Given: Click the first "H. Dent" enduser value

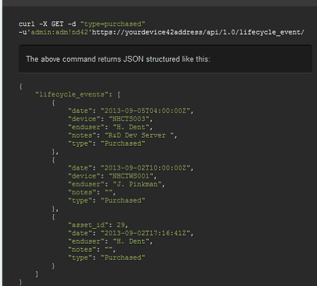Looking at the screenshot, I should [x=131, y=127].
